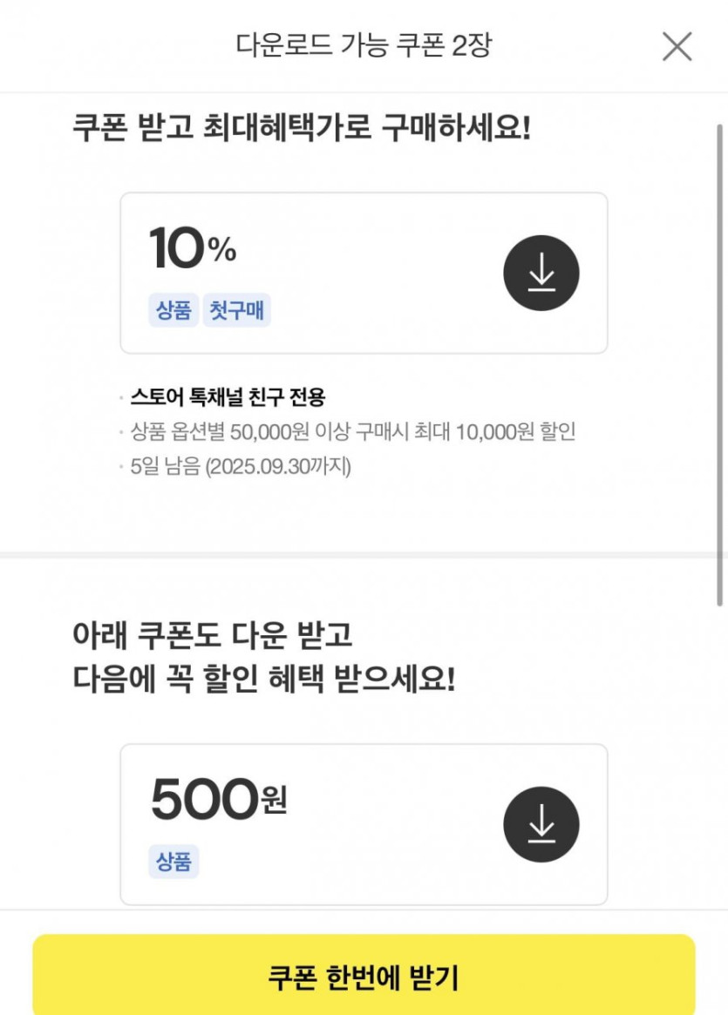
Task: Tap the 상품 tag on the 10% coupon
Action: pos(173,311)
